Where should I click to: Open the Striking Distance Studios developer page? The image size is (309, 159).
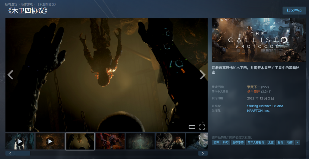[265, 106]
